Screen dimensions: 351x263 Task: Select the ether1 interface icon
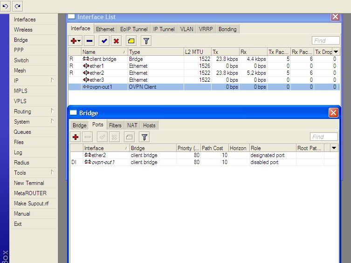pos(86,66)
